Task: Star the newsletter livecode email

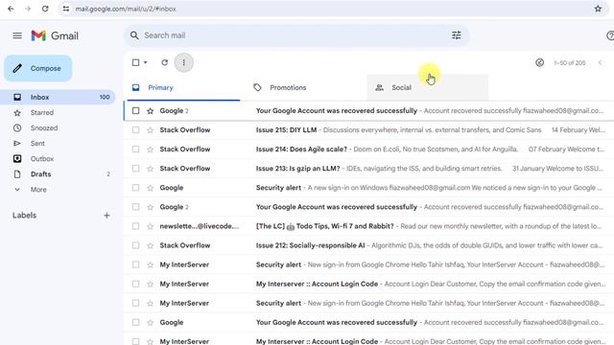Action: pyautogui.click(x=150, y=226)
